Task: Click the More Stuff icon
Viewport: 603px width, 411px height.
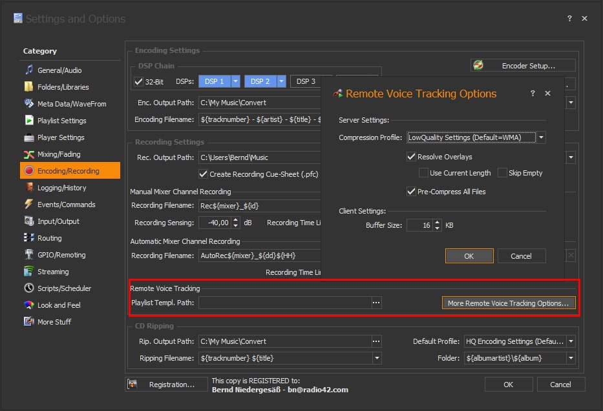Action: 29,321
